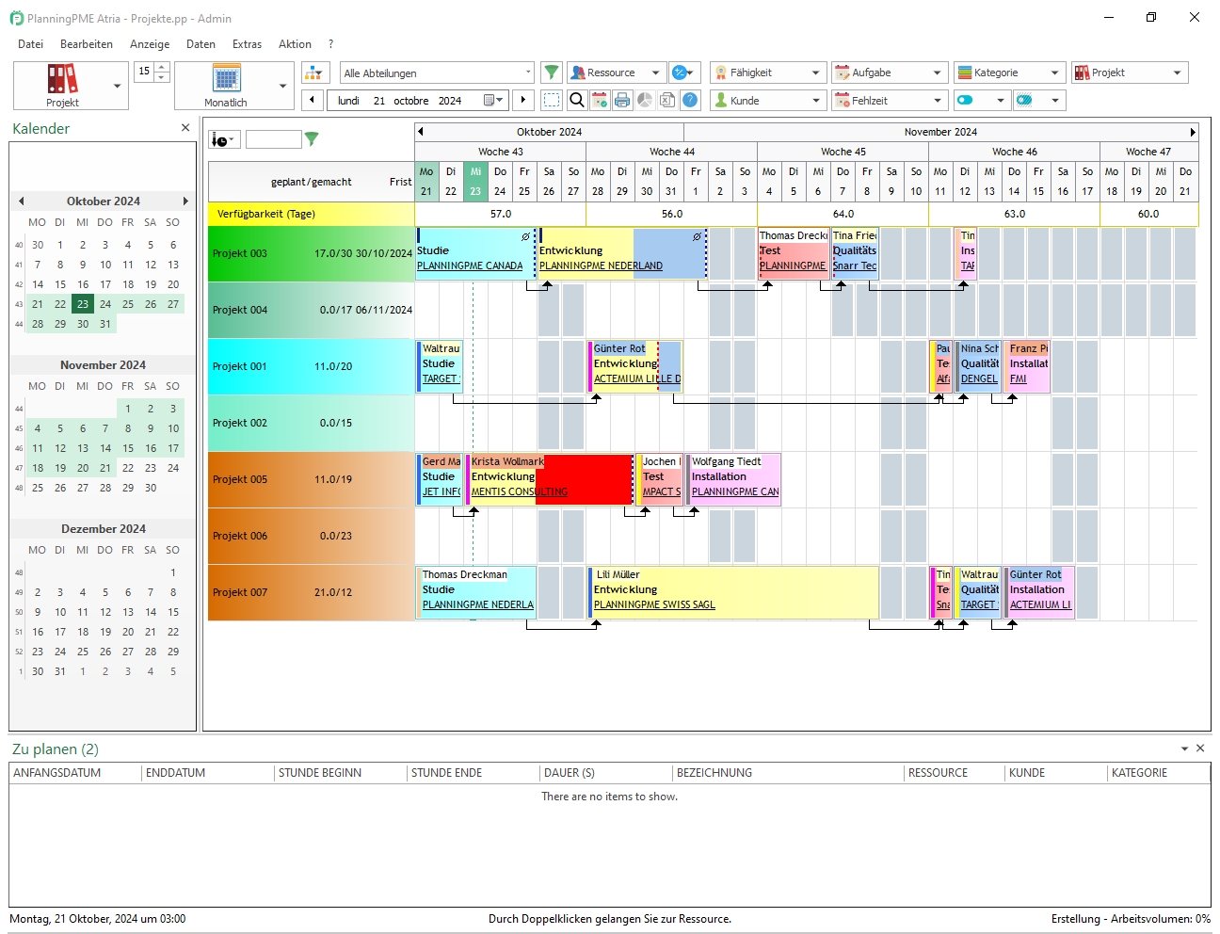Click the pie chart statistics icon
Screen dimensions: 1220x934
pos(645,100)
